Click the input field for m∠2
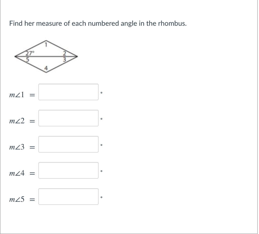 (x=68, y=118)
